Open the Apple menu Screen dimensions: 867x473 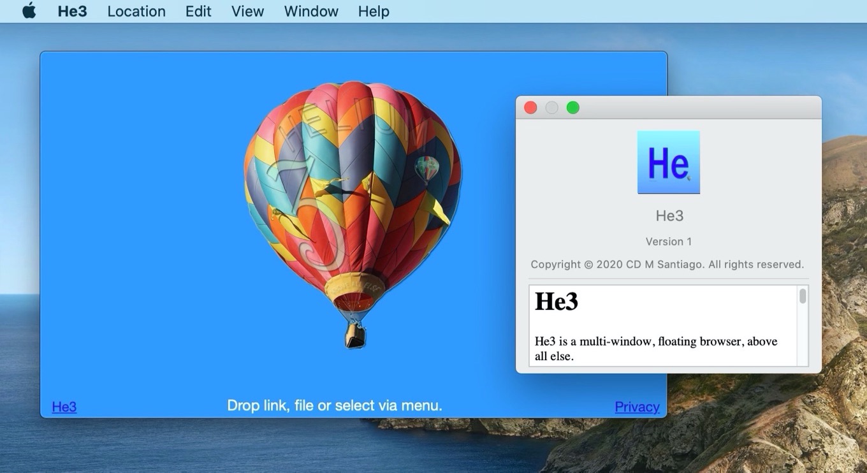[29, 11]
